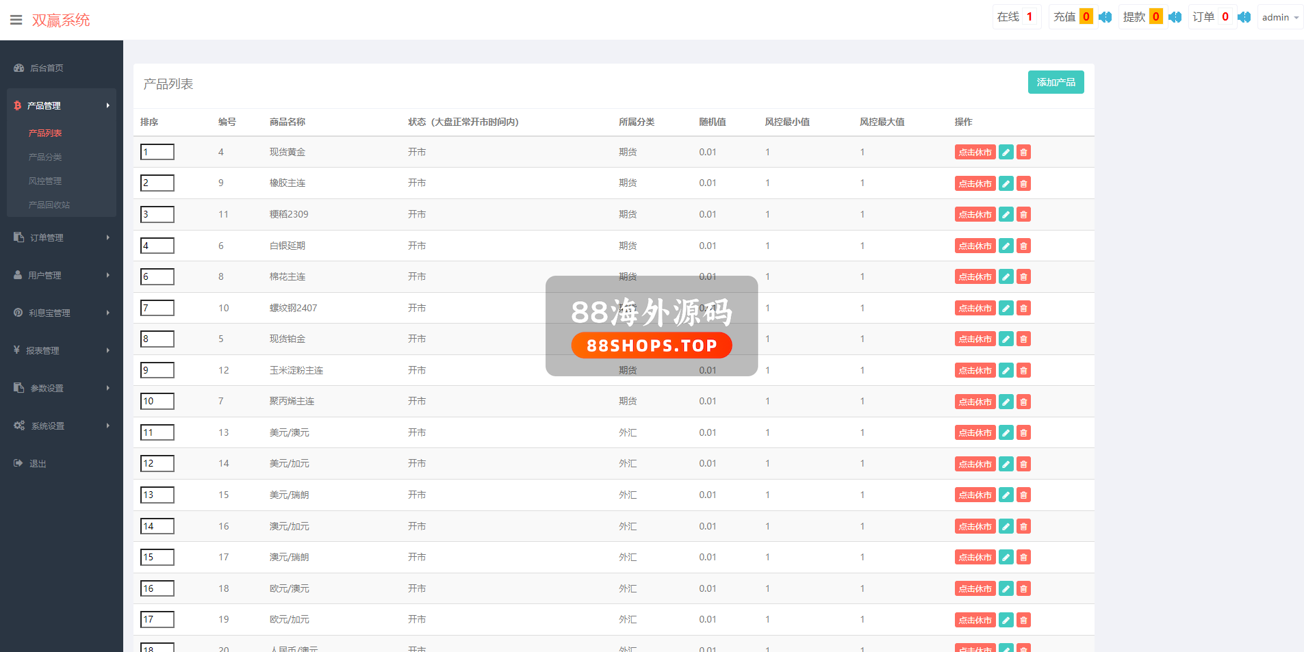Image resolution: width=1304 pixels, height=652 pixels.
Task: Click the 退出 logout icon in sidebar
Action: [18, 463]
